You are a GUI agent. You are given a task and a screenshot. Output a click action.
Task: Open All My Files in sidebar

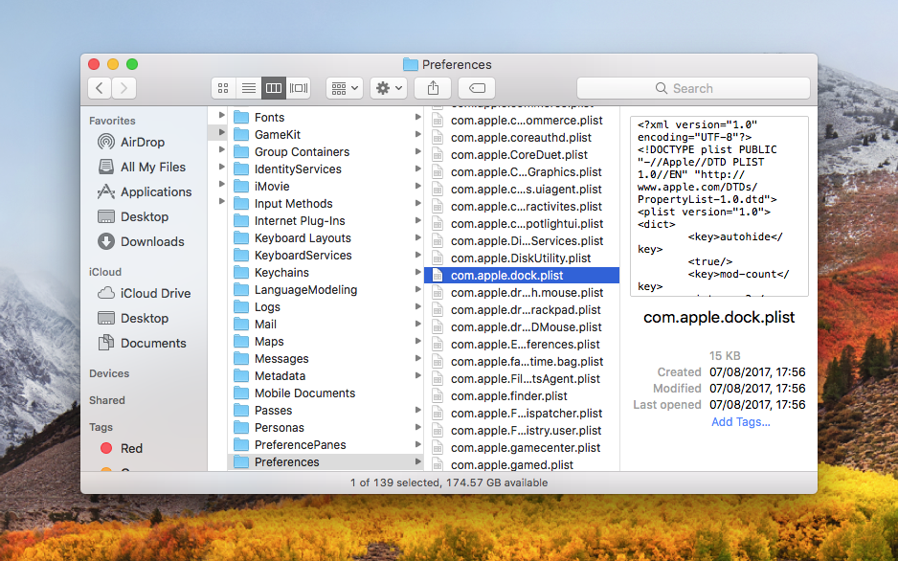[x=143, y=168]
